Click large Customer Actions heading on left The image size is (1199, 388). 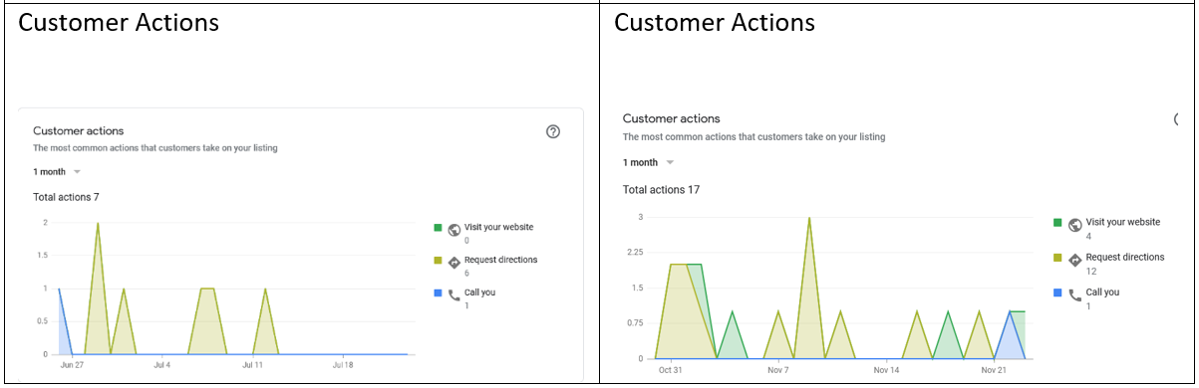119,22
